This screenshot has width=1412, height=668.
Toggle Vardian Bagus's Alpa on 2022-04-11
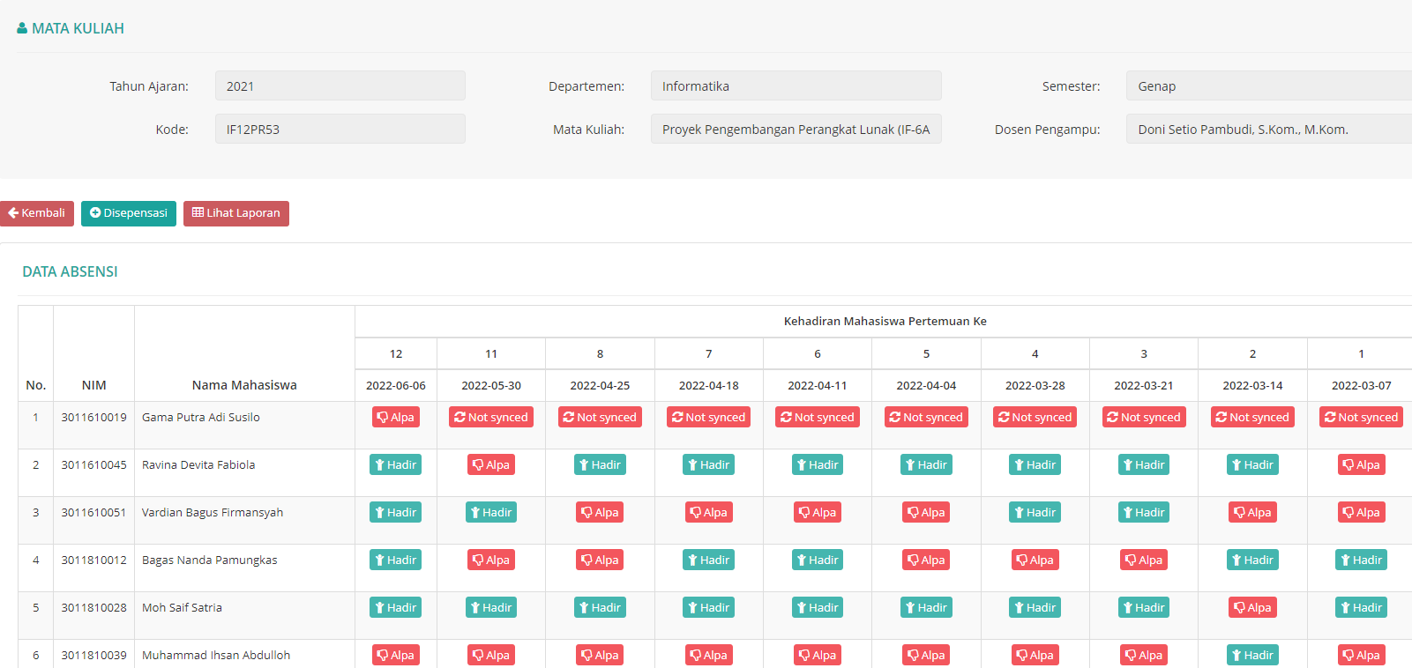coord(818,512)
